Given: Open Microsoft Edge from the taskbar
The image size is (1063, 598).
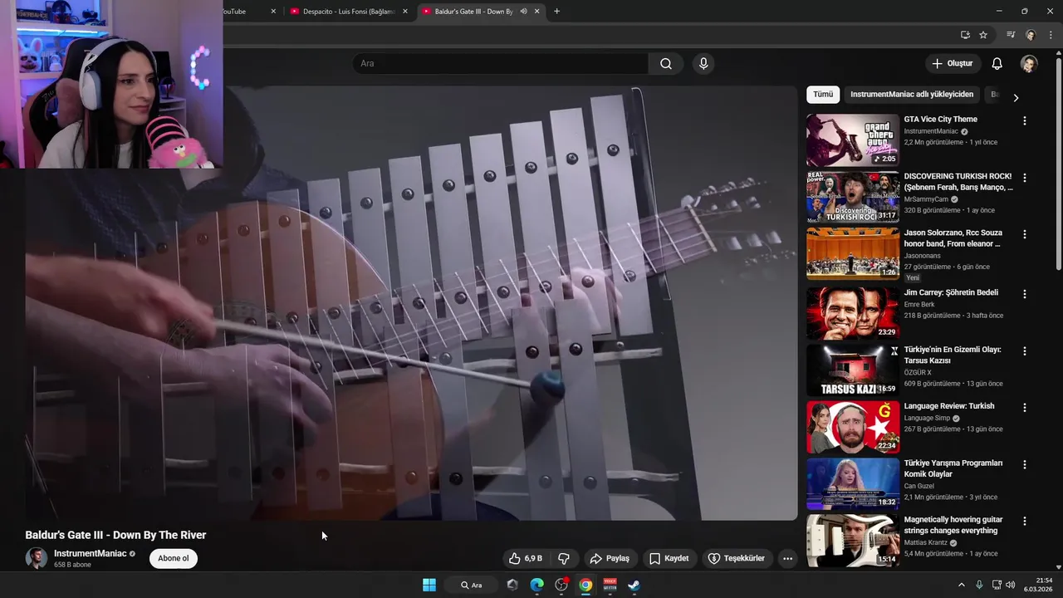Looking at the screenshot, I should tap(536, 585).
